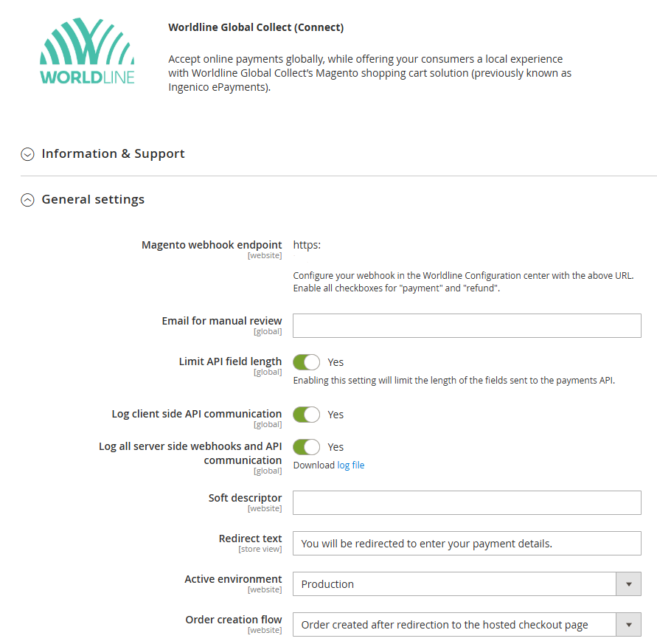The width and height of the screenshot is (657, 644).
Task: Disable logging of server side webhooks
Action: 306,446
